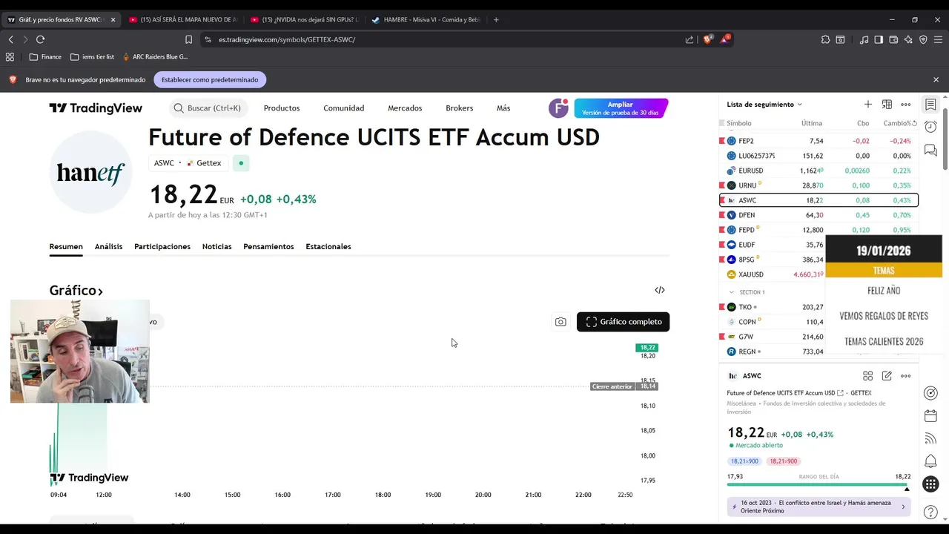The width and height of the screenshot is (949, 534).
Task: Toggle red flag on URNU row
Action: (722, 185)
